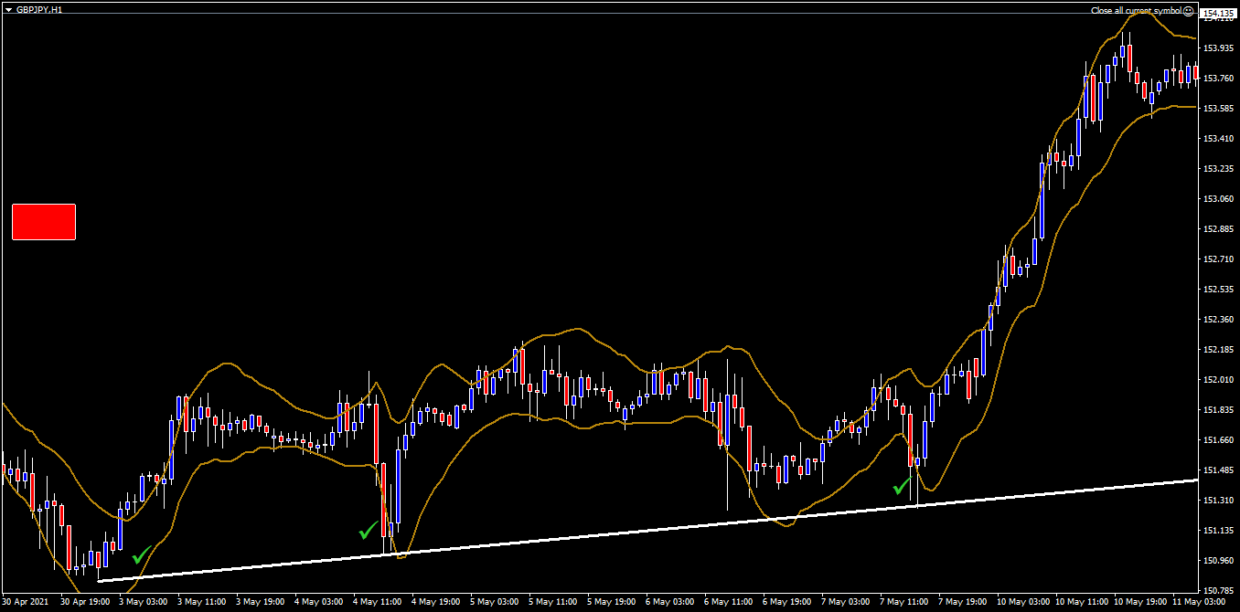1240x612 pixels.
Task: Click the green checkmark near 4 May 11:00
Action: pos(369,530)
